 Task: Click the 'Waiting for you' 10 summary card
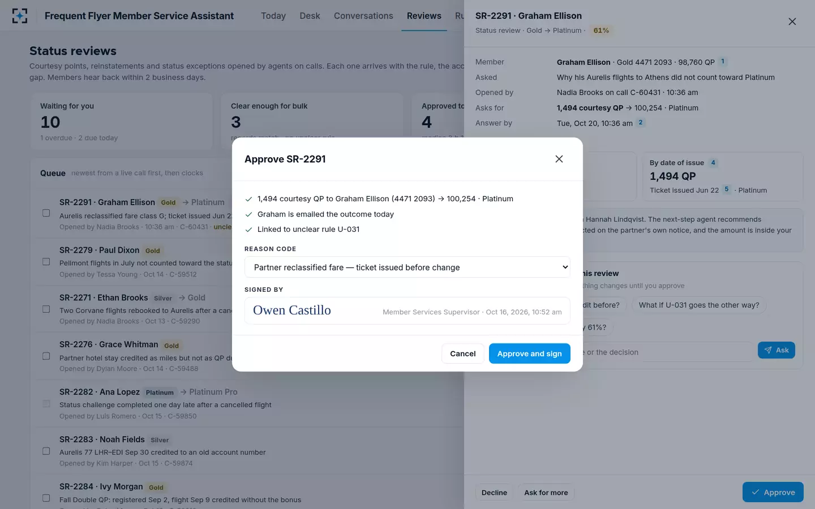pos(122,122)
